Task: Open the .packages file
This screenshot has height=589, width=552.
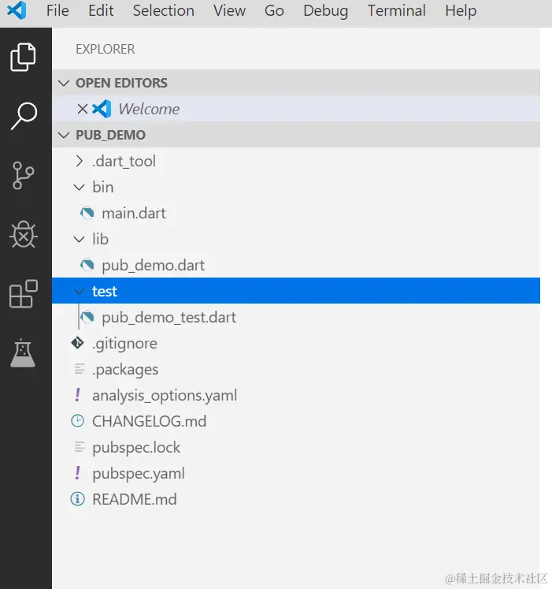Action: [x=125, y=369]
